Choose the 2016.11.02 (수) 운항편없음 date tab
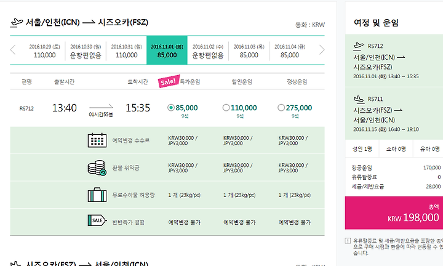 (208, 51)
